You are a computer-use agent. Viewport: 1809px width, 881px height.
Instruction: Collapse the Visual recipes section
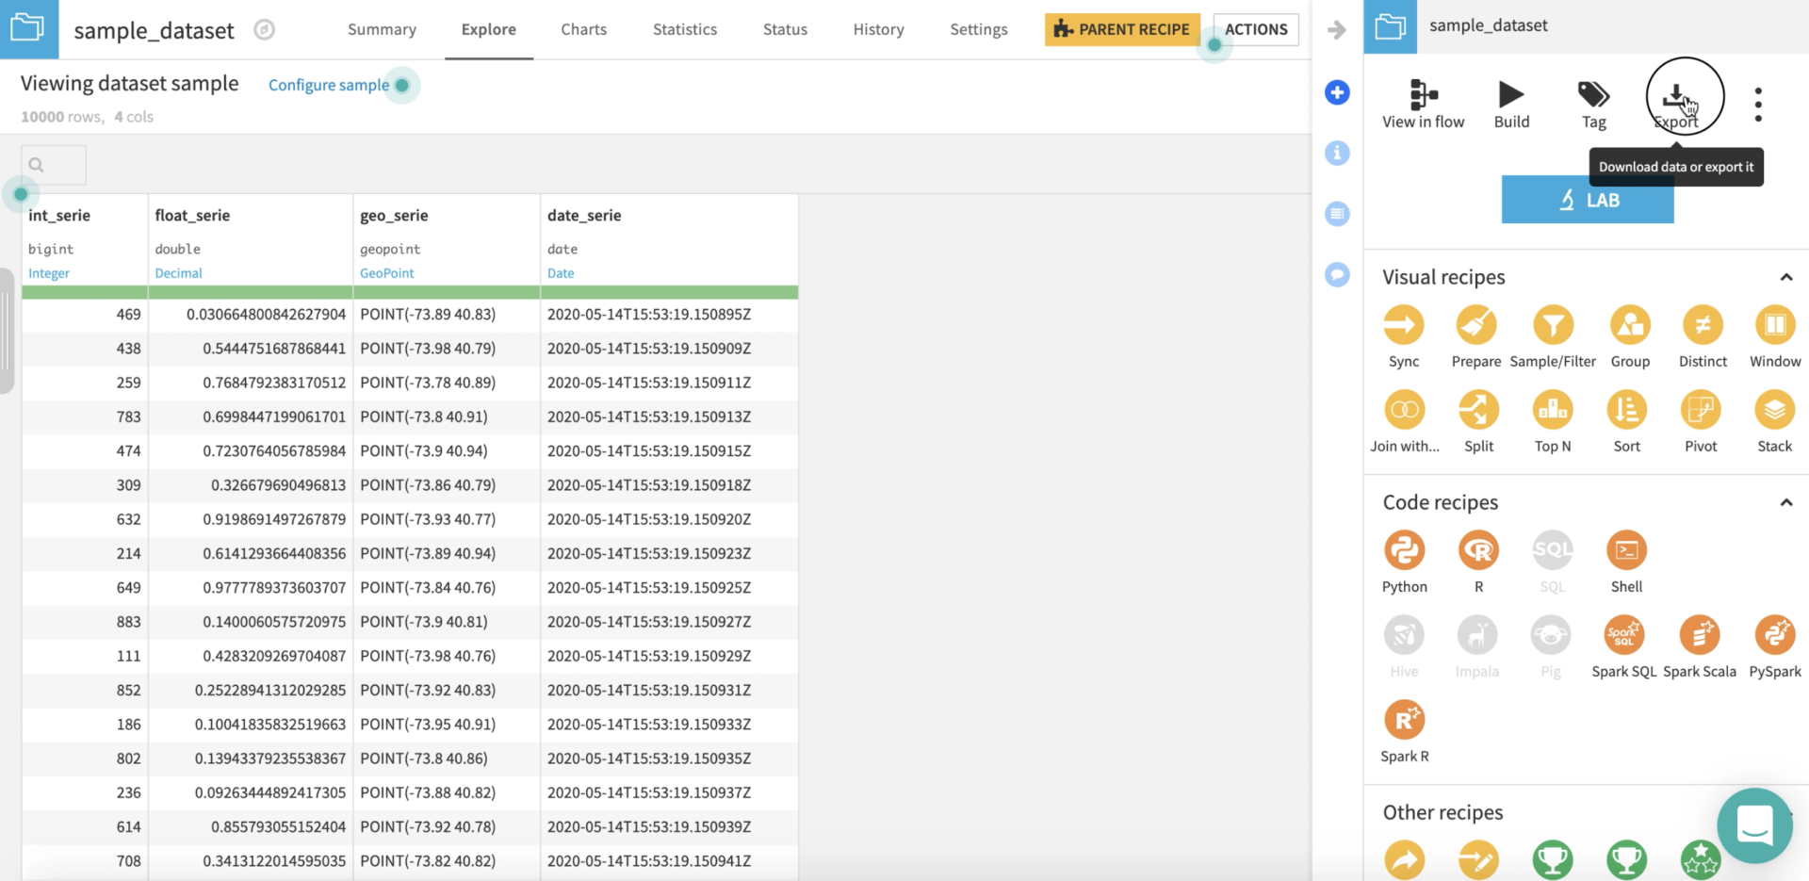pyautogui.click(x=1785, y=277)
